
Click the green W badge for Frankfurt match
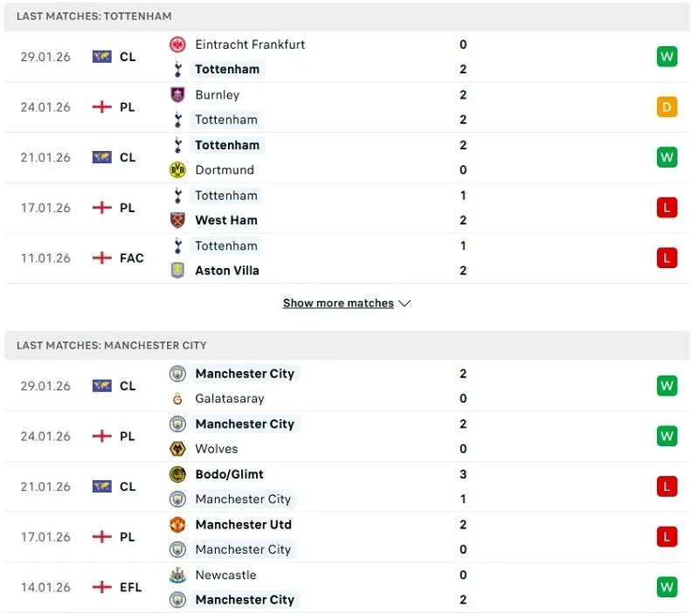668,57
